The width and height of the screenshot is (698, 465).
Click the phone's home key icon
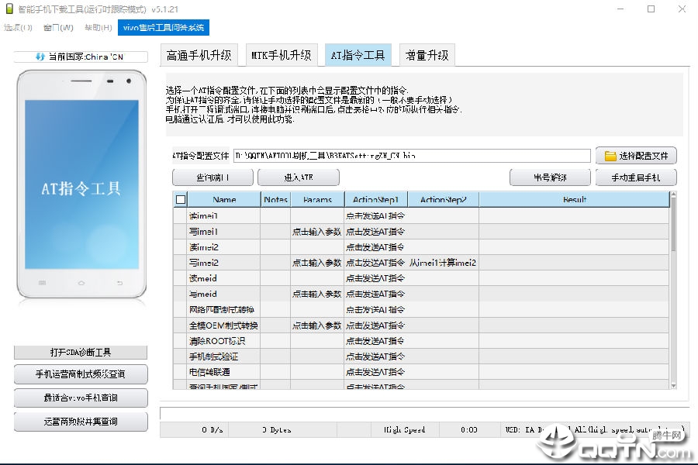81,283
